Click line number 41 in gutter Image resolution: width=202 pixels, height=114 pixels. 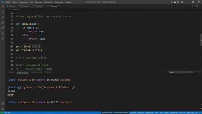click(x=12, y=47)
